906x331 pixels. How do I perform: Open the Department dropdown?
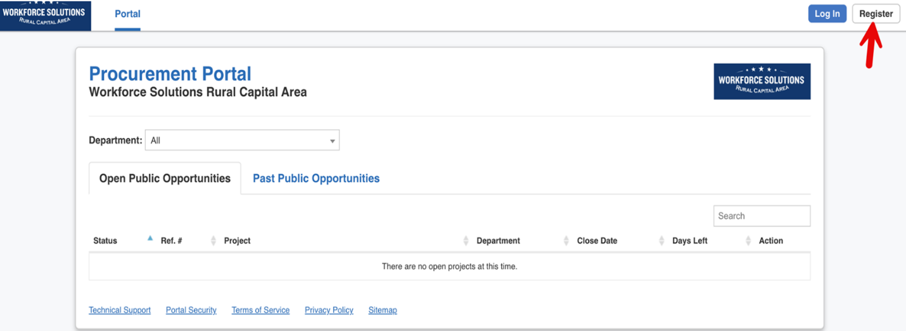242,141
